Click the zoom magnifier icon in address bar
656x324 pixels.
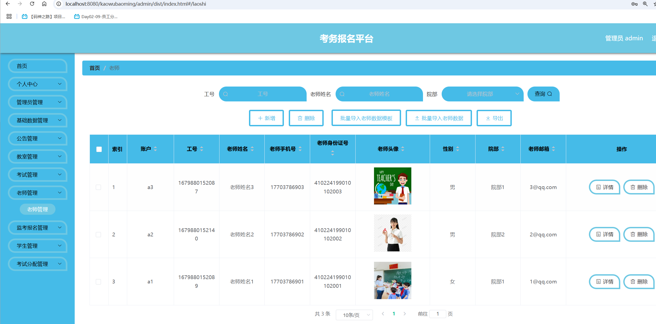645,4
